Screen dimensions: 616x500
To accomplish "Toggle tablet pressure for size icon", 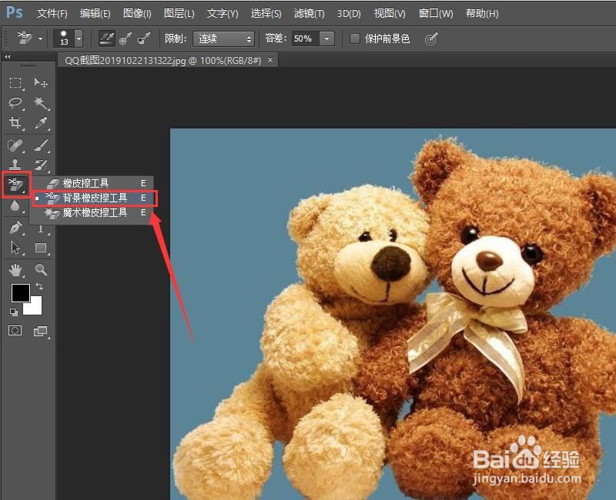I will click(x=431, y=39).
